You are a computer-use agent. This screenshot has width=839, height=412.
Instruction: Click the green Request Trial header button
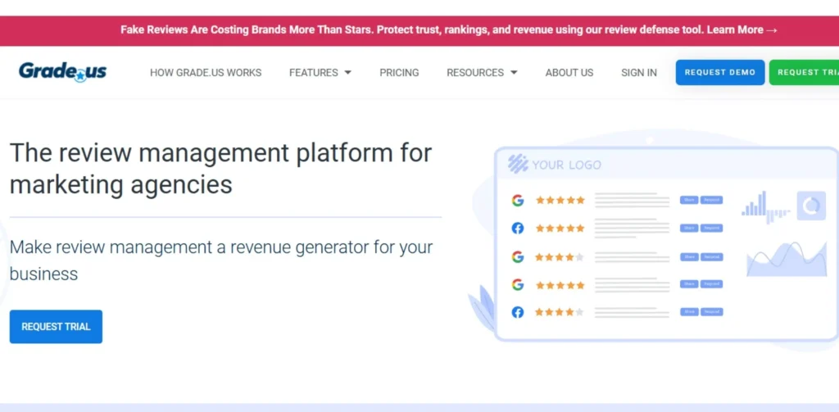[805, 72]
